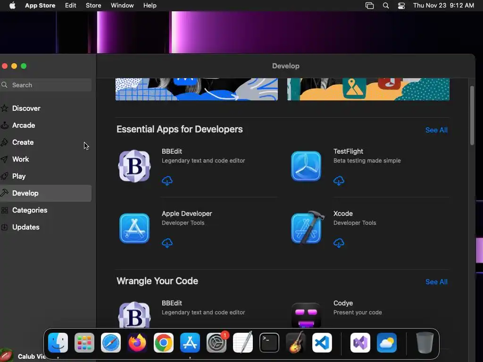
Task: See All Wrangle Your Code apps
Action: click(x=436, y=282)
